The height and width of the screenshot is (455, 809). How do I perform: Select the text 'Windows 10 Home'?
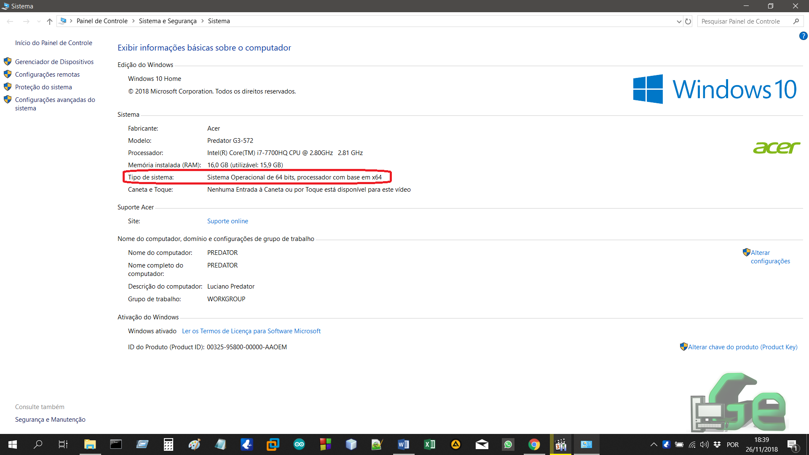click(155, 79)
